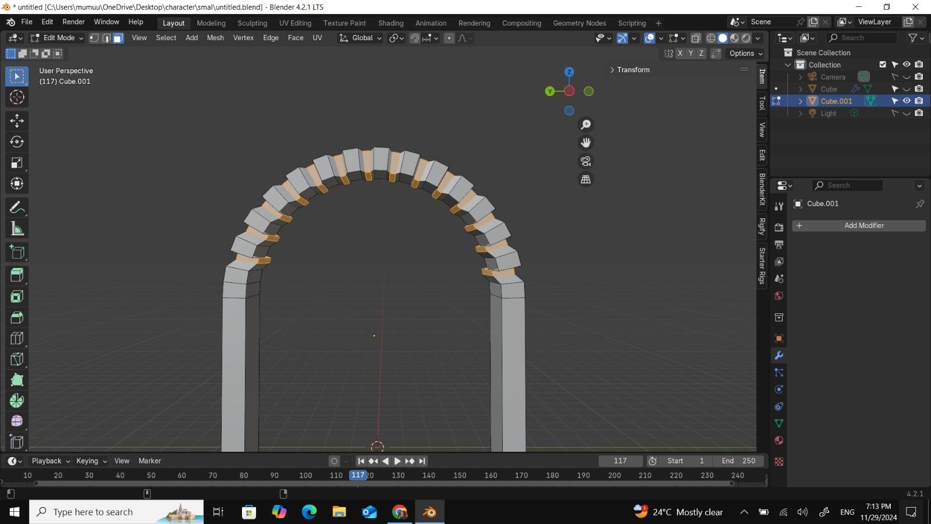The height and width of the screenshot is (524, 931).
Task: Select the Smooth tool
Action: pyautogui.click(x=17, y=421)
